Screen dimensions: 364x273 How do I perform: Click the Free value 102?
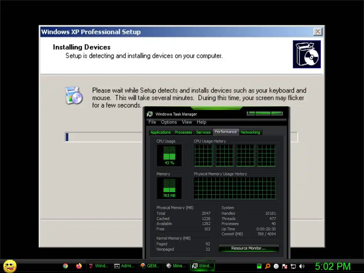coord(207,229)
